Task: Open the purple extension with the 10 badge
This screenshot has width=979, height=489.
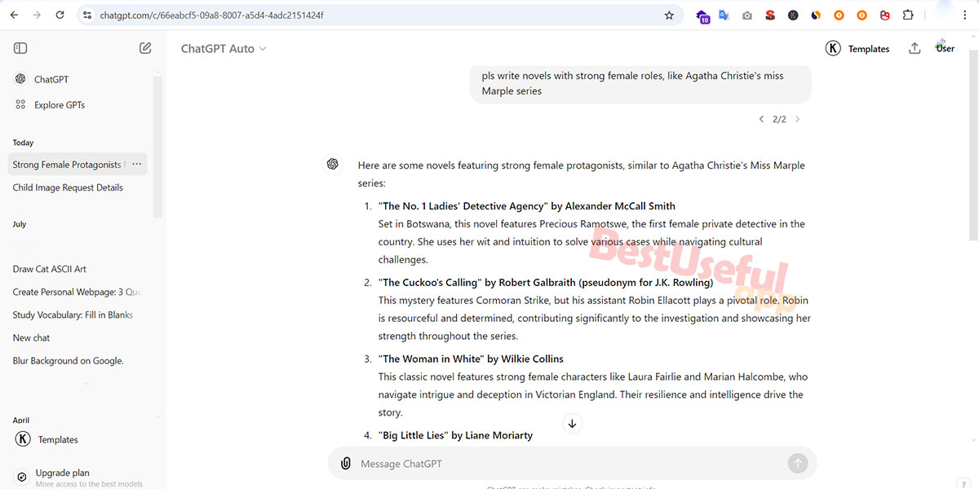Action: click(x=702, y=15)
